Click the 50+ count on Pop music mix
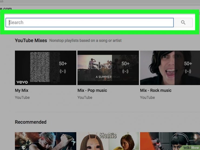200x150 pixels. coord(125,64)
